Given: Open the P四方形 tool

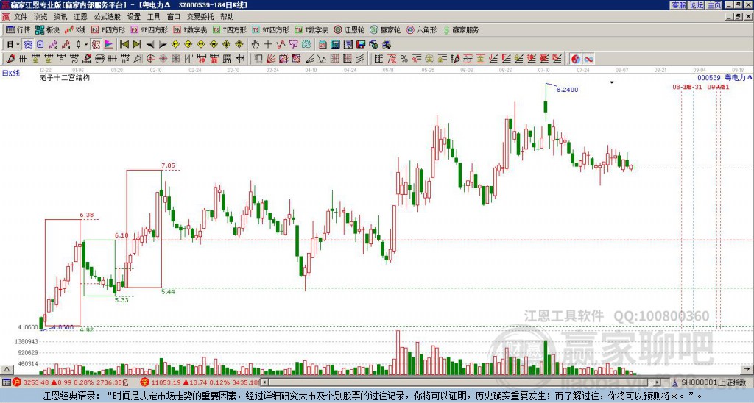Looking at the screenshot, I should click(108, 29).
